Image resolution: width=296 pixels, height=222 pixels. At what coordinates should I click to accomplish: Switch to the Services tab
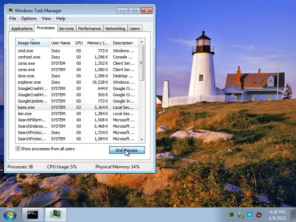click(x=66, y=28)
